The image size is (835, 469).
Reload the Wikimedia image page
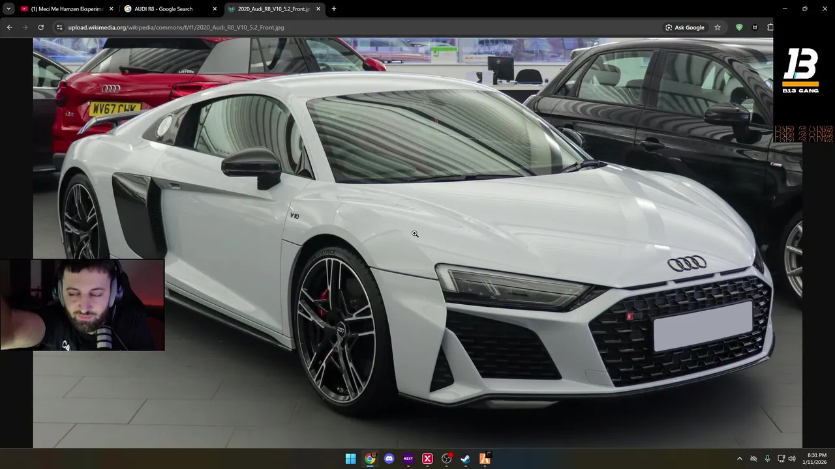[40, 27]
